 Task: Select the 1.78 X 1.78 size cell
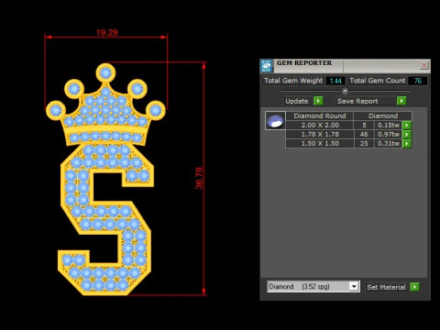click(x=320, y=135)
